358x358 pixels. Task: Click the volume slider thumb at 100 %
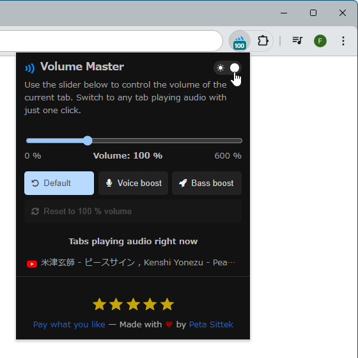[88, 141]
